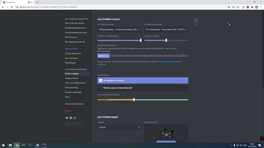The image size is (264, 148).
Task: Click the browser address bar
Action: 121,7
